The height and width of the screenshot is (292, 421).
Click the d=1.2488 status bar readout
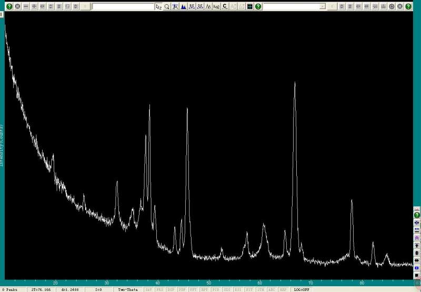(x=70, y=289)
